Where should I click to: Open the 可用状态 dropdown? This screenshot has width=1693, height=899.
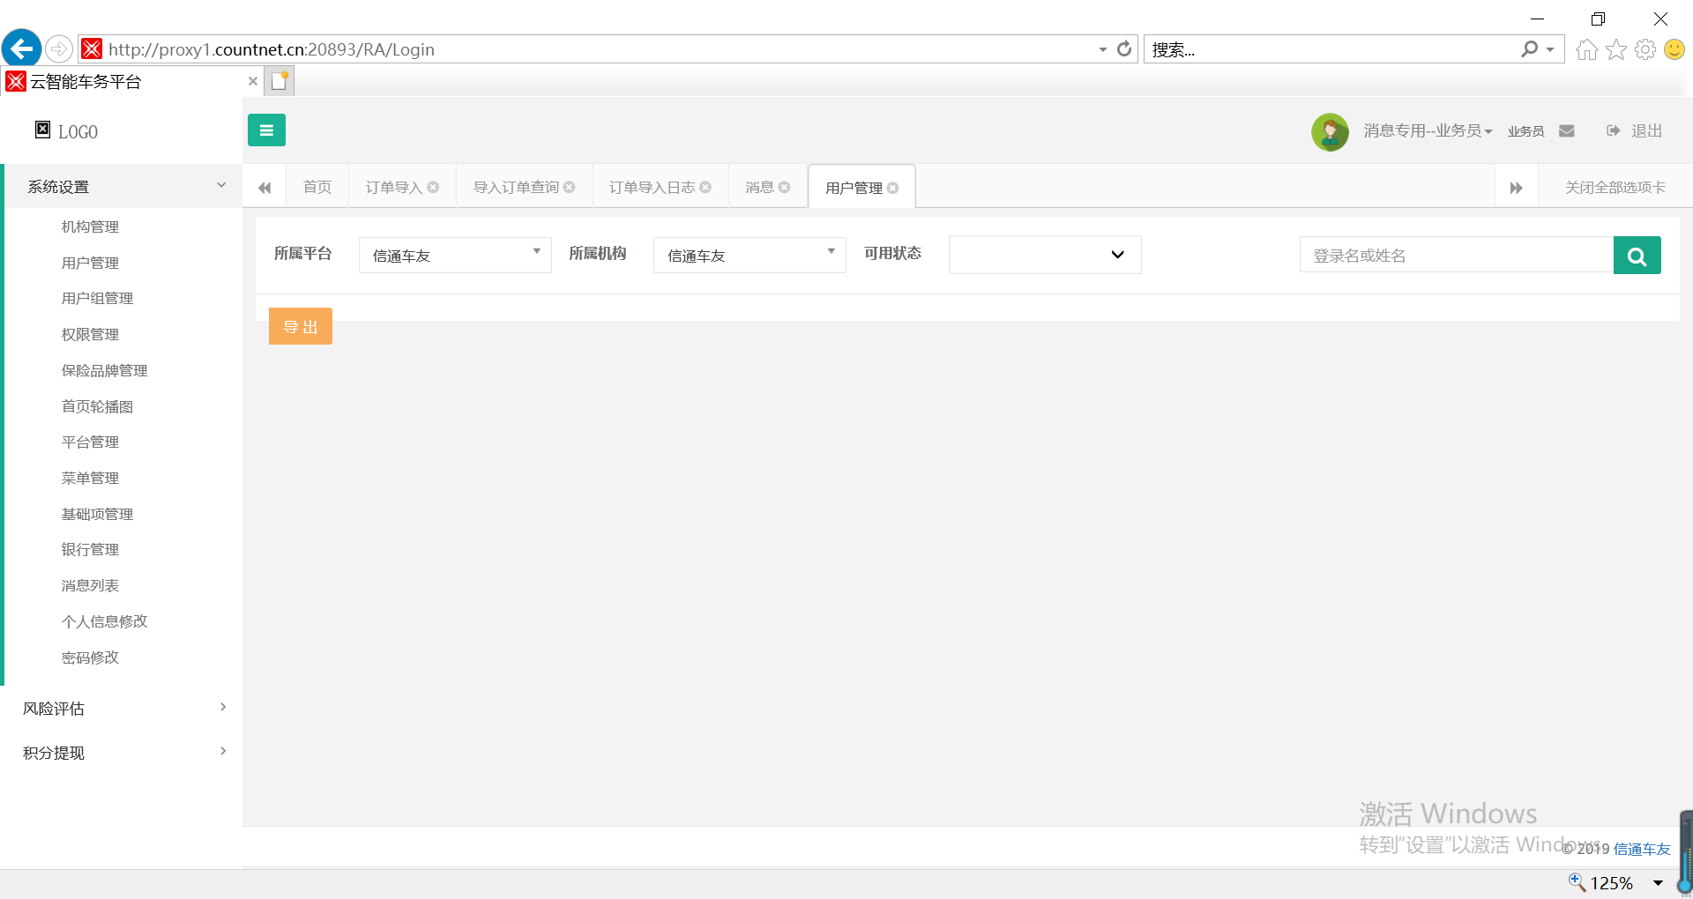[1045, 255]
